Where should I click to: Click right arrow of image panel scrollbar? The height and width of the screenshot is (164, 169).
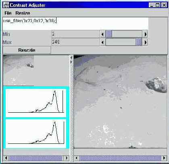point(164,158)
